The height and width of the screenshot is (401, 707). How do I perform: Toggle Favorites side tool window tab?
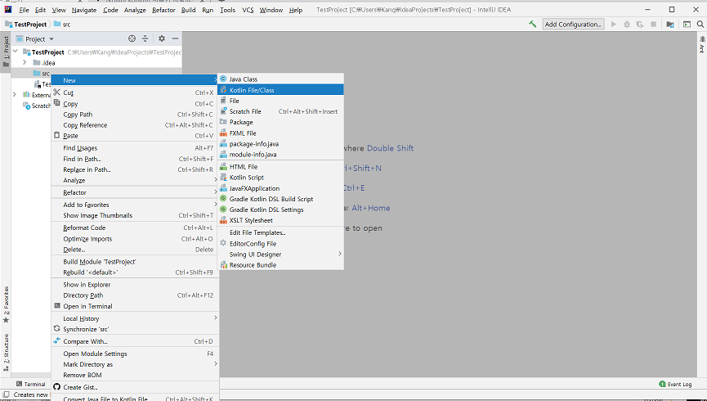[x=6, y=304]
